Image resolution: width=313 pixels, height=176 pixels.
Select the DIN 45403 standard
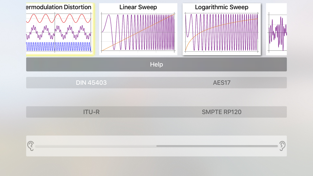coord(91,83)
